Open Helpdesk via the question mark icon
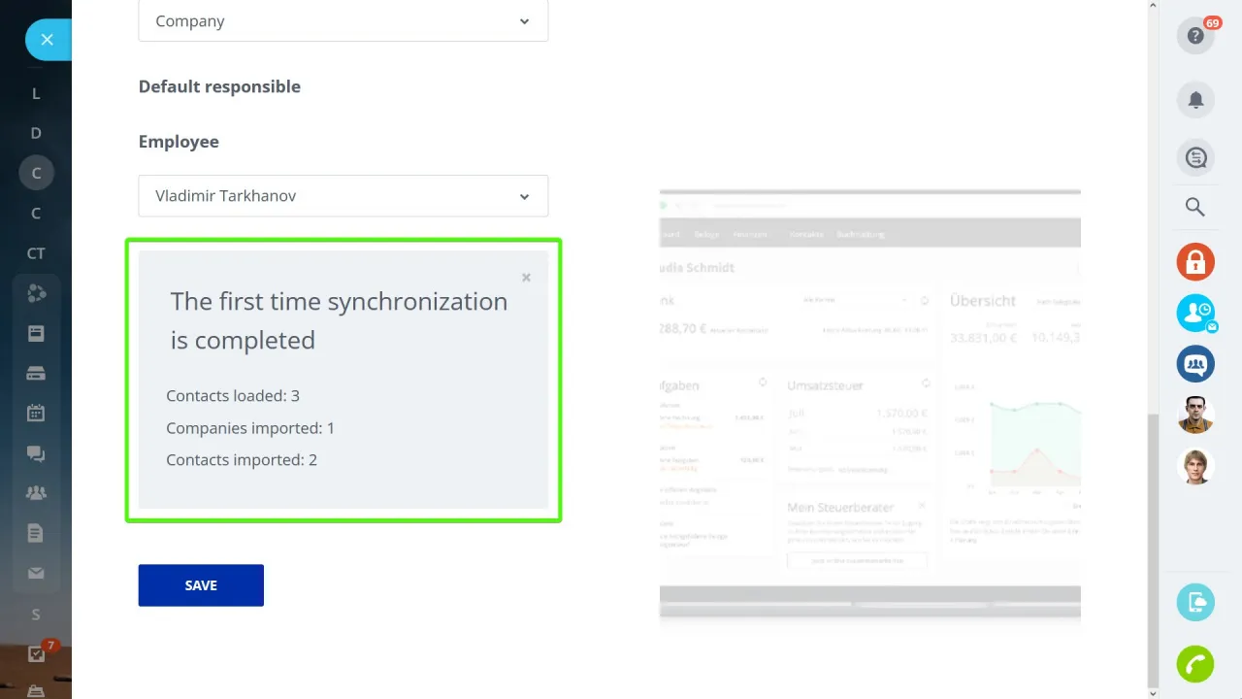The image size is (1242, 699). click(1195, 35)
